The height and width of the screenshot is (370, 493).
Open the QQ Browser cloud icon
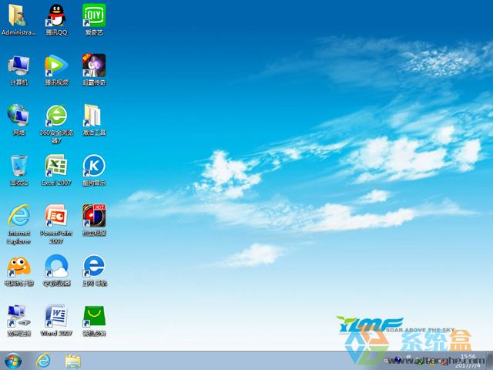click(x=55, y=267)
